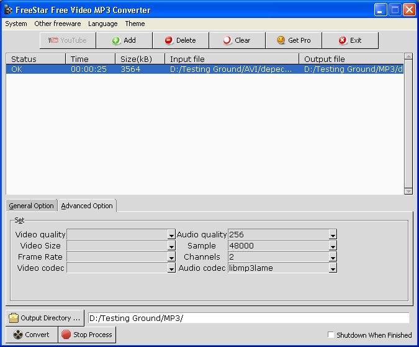Close the FreeStar Converter window
This screenshot has width=419, height=347.
[x=409, y=10]
